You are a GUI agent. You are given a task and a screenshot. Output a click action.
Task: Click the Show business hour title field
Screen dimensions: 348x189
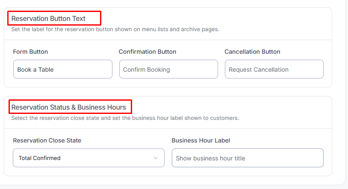[248, 158]
